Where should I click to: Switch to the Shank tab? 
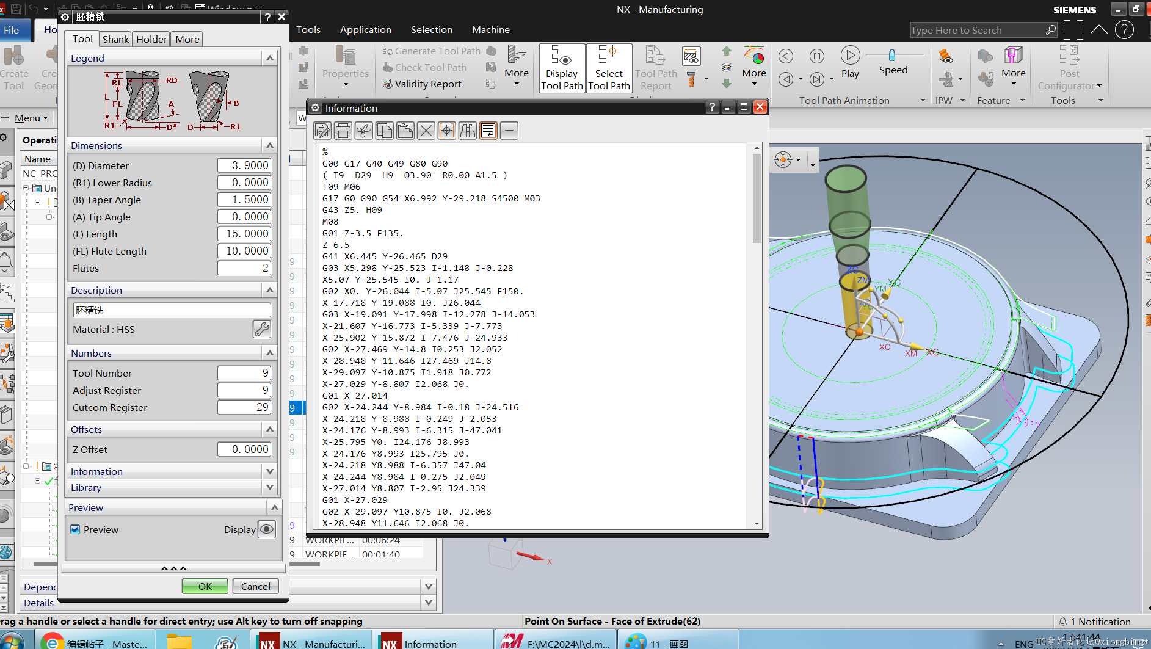pyautogui.click(x=115, y=39)
